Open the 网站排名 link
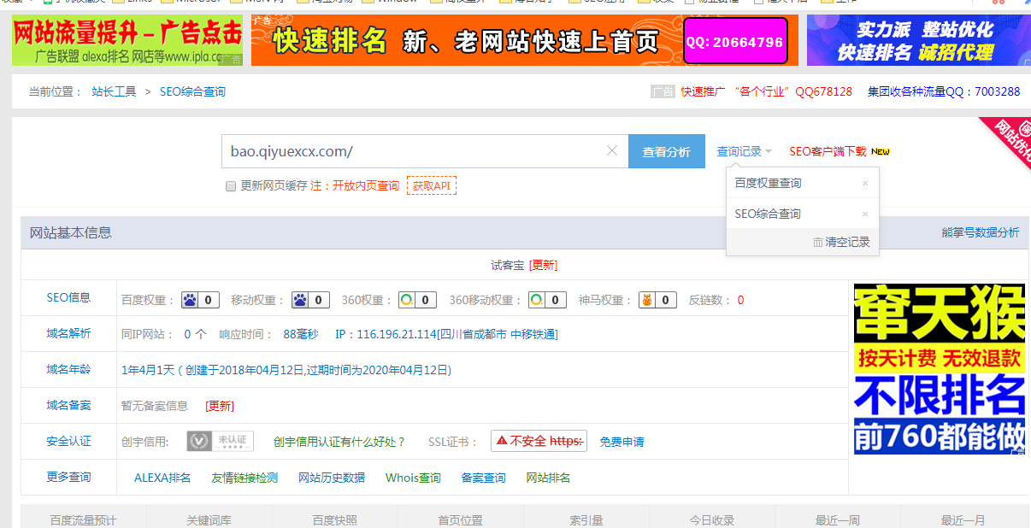The width and height of the screenshot is (1031, 528). (x=548, y=478)
